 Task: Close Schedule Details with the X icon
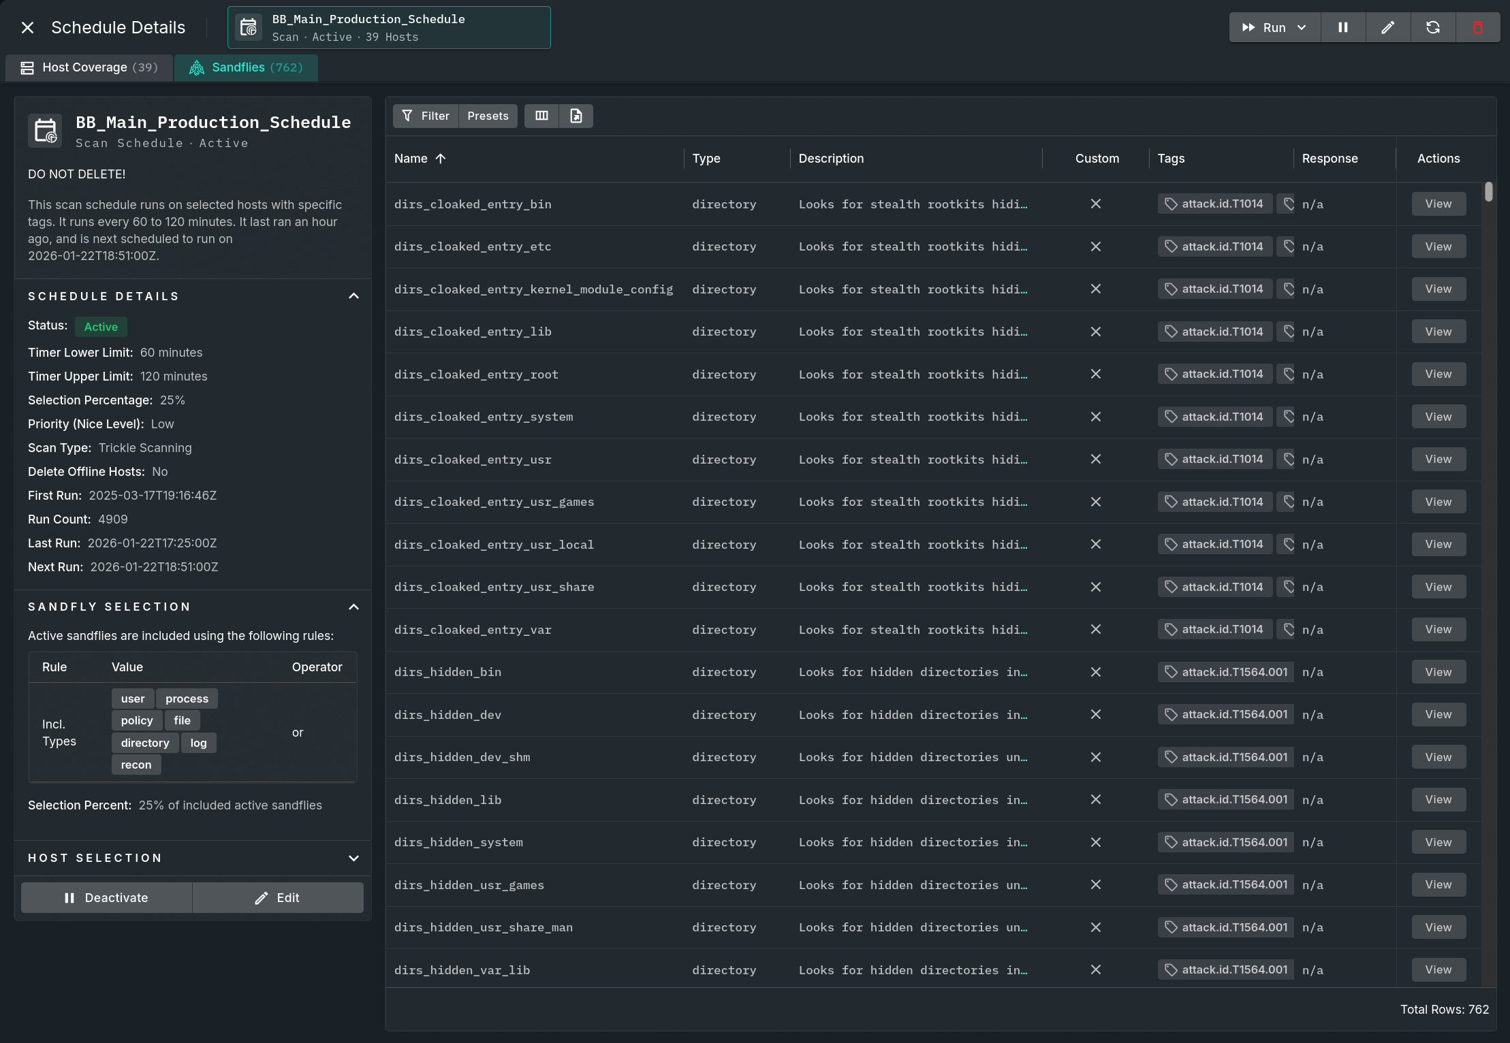(27, 27)
